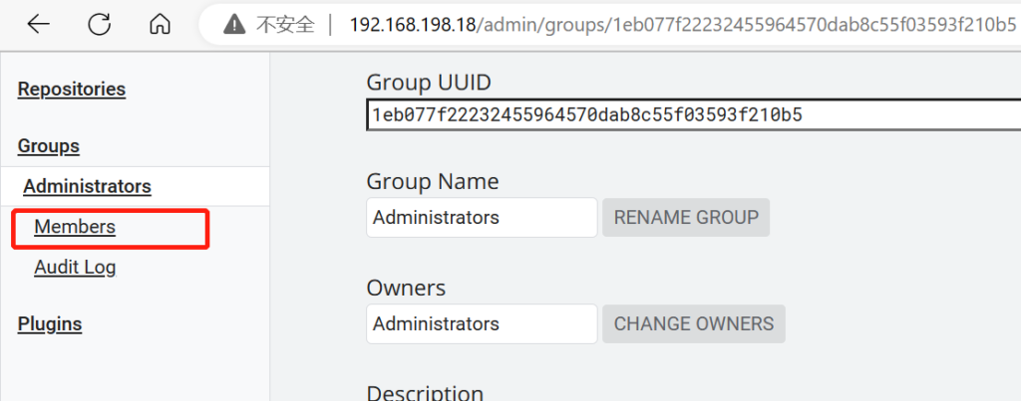Select the Administrators group in sidebar
Viewport: 1021px width, 401px height.
point(88,186)
